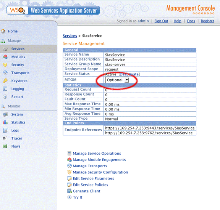This screenshot has width=220, height=210.
Task: Click the Restart icon in sidebar
Action: [x=5, y=97]
